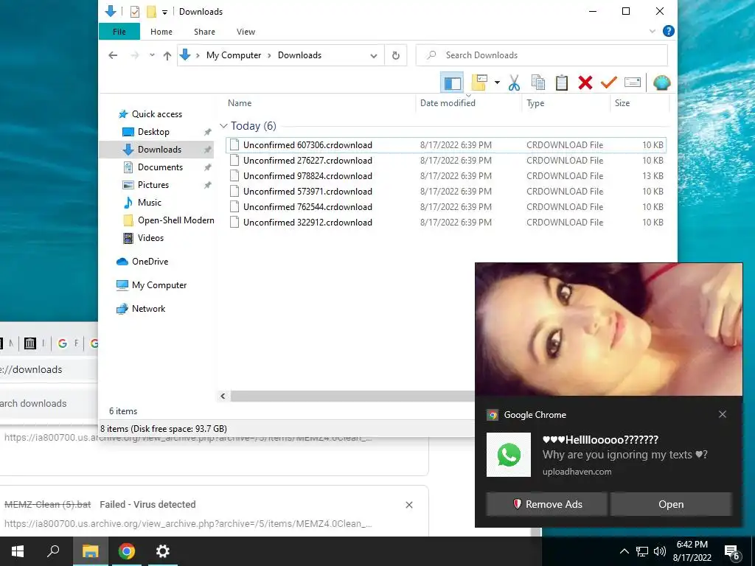Viewport: 755px width, 566px height.
Task: Open the File ribbon tab
Action: tap(119, 32)
